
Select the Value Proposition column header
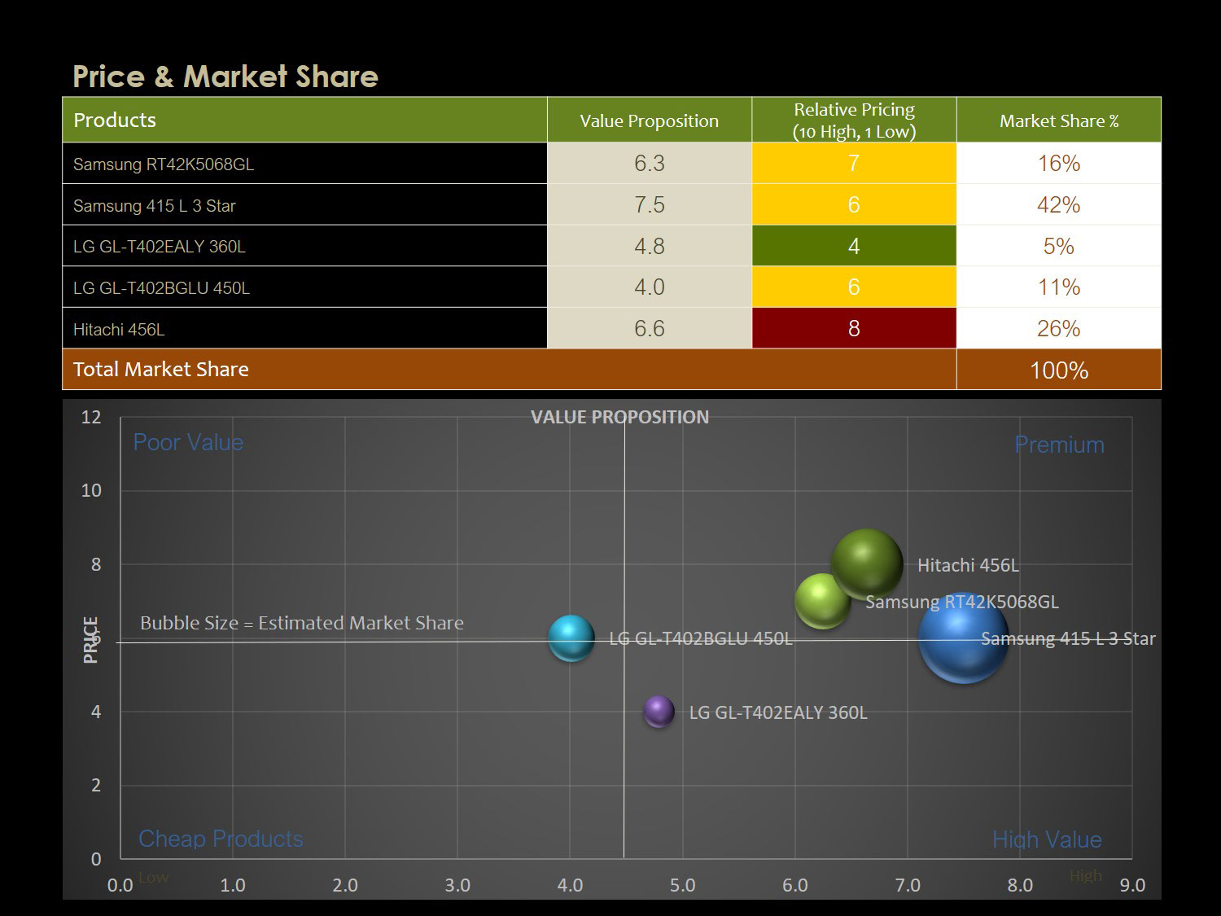pyautogui.click(x=650, y=120)
